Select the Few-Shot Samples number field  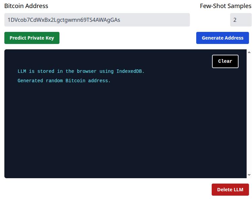pos(241,20)
